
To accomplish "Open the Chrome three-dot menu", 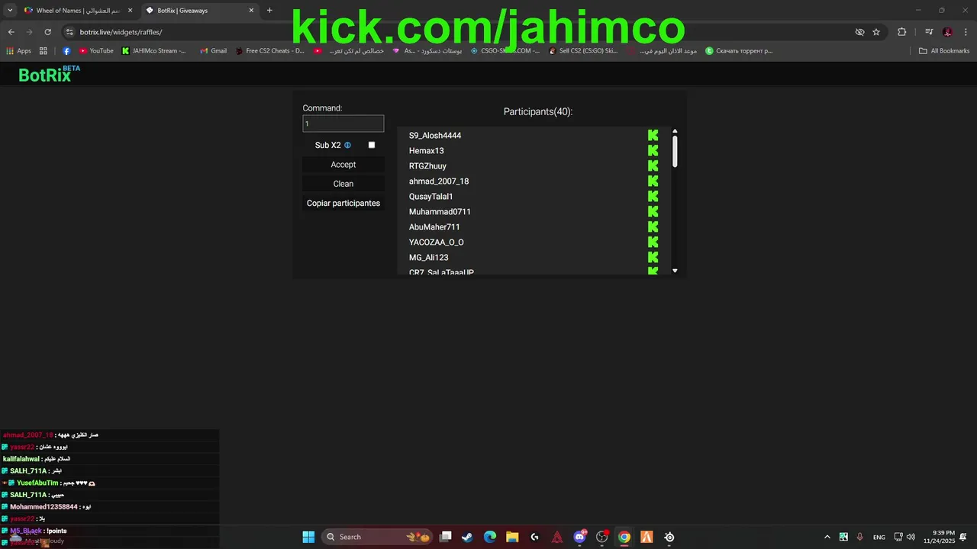I will coord(966,32).
